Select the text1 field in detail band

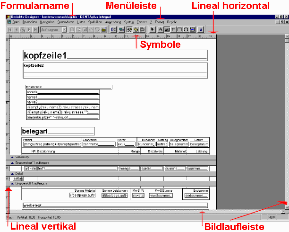[77, 169]
